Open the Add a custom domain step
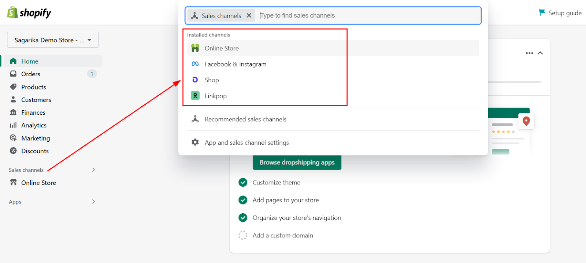Image resolution: width=586 pixels, height=263 pixels. pos(283,235)
